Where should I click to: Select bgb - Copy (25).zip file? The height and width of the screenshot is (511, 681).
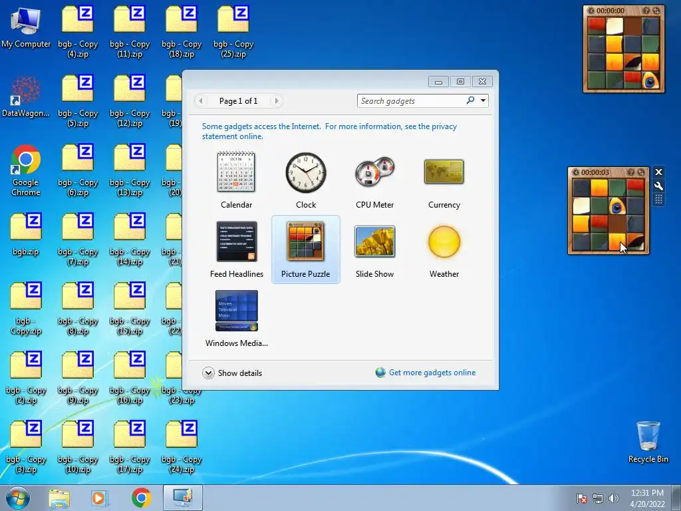click(x=233, y=32)
